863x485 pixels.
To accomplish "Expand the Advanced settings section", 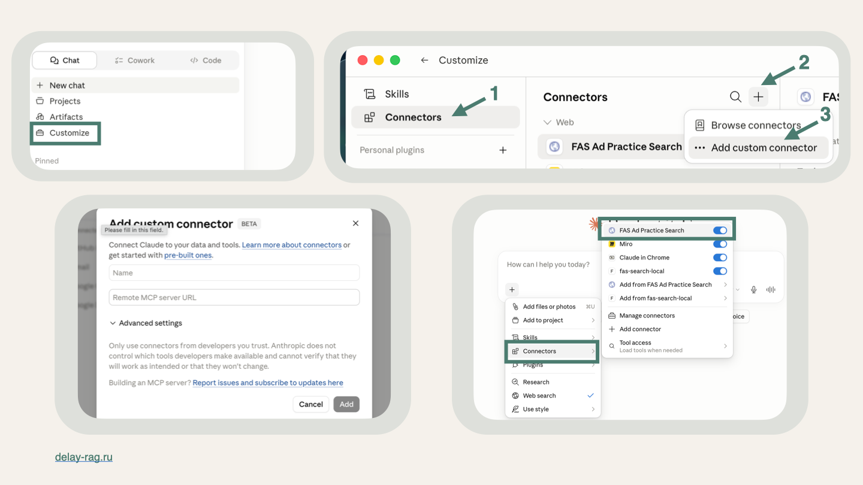I will pyautogui.click(x=146, y=323).
